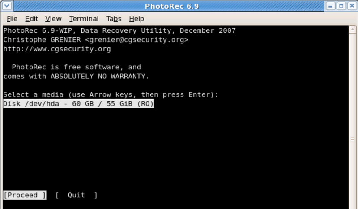The image size is (358, 209).
Task: Select Disk /dev/hda 60 GB entry
Action: [x=79, y=104]
